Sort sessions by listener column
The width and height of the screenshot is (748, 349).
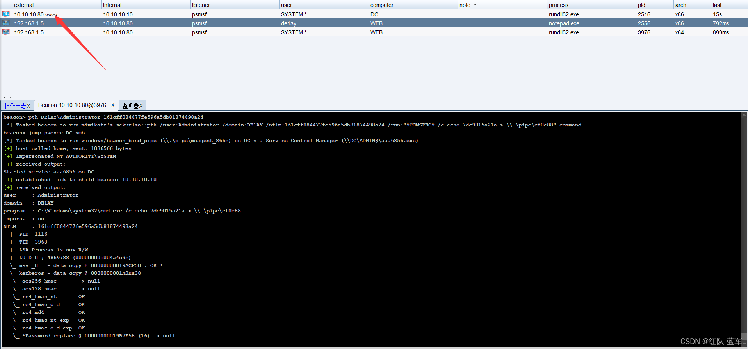click(x=234, y=5)
